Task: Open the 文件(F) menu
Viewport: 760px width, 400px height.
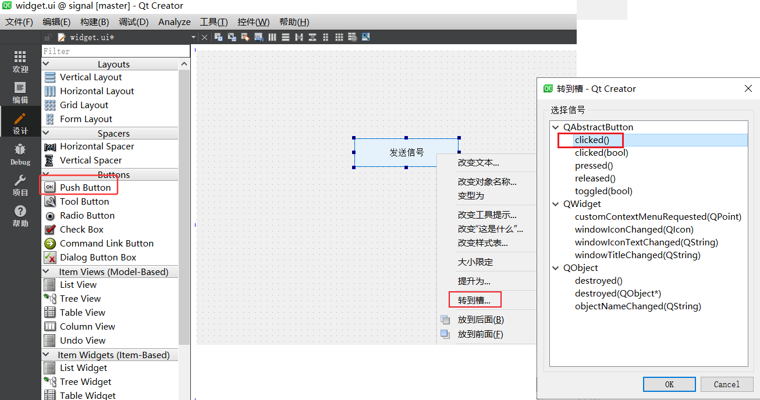Action: click(x=19, y=22)
